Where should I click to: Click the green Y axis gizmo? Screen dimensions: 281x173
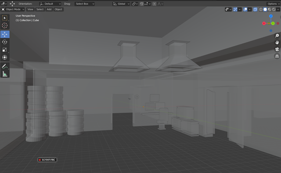(273, 23)
